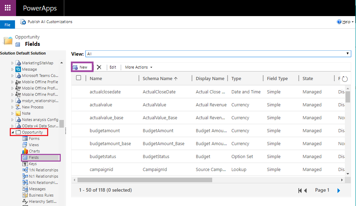The width and height of the screenshot is (356, 206).
Task: Click the Message entity icon
Action: (18, 69)
